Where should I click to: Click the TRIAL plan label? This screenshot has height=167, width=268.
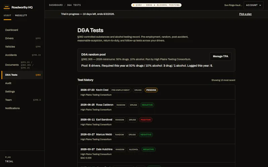pos(9,161)
